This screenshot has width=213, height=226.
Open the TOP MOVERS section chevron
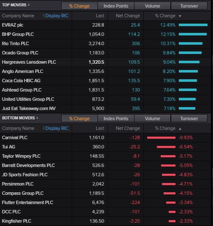pyautogui.click(x=29, y=5)
